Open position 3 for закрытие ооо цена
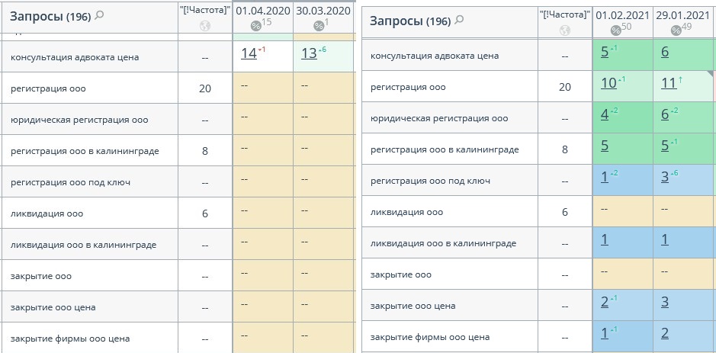716x353 pixels. 665,302
